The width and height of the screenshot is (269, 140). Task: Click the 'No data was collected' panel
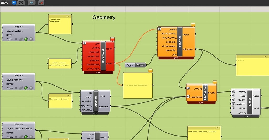point(138,86)
